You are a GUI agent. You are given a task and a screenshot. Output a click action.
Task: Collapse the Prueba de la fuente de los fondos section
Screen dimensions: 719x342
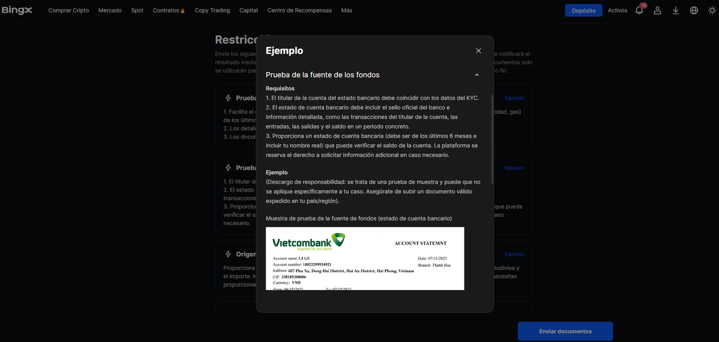click(x=477, y=75)
